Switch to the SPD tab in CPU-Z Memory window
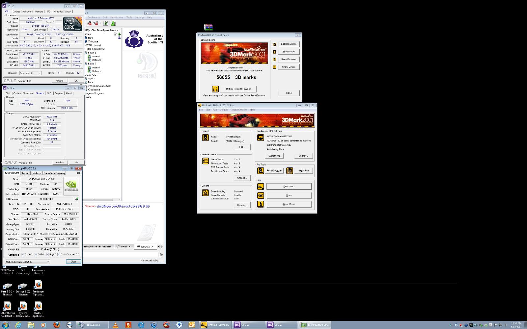The image size is (527, 329). (49, 93)
